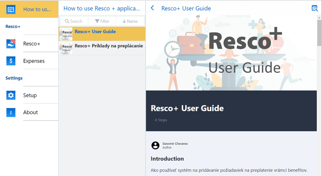
Task: Click the Name sort arrow icon
Action: [x=124, y=21]
